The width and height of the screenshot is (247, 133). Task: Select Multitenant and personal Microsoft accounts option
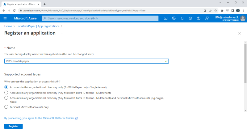[6, 98]
